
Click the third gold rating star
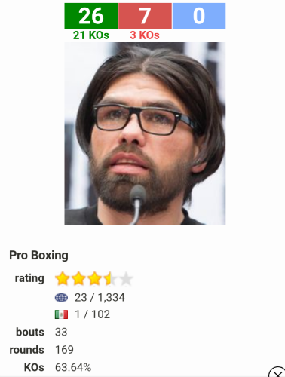coord(94,278)
